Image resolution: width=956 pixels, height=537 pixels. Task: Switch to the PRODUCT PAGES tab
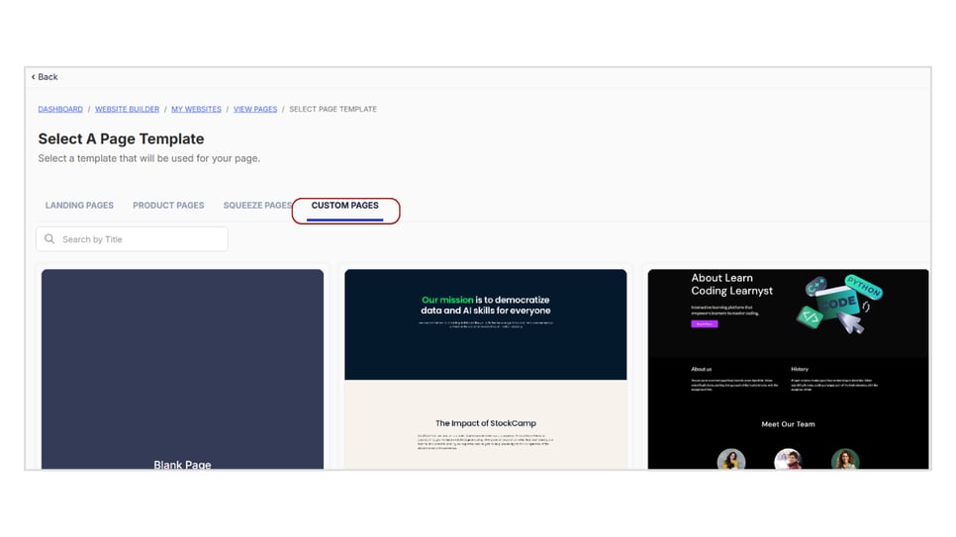click(x=168, y=206)
